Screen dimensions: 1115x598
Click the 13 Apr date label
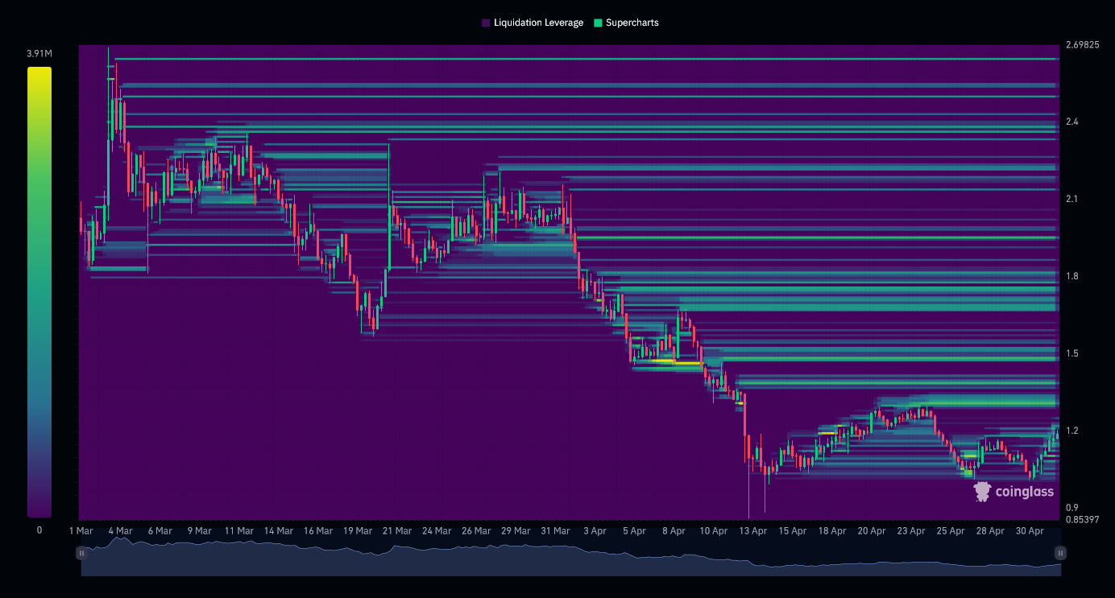point(752,531)
